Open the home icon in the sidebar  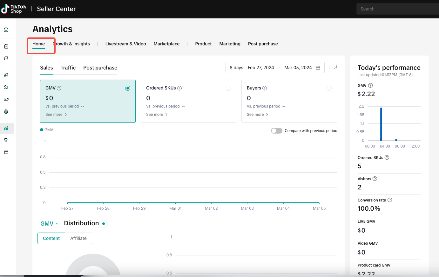(6, 30)
